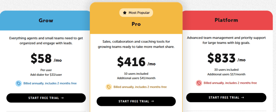Viewport: 276px width, 112px height.
Task: Click the $833 /mo price
Action: tap(226, 58)
